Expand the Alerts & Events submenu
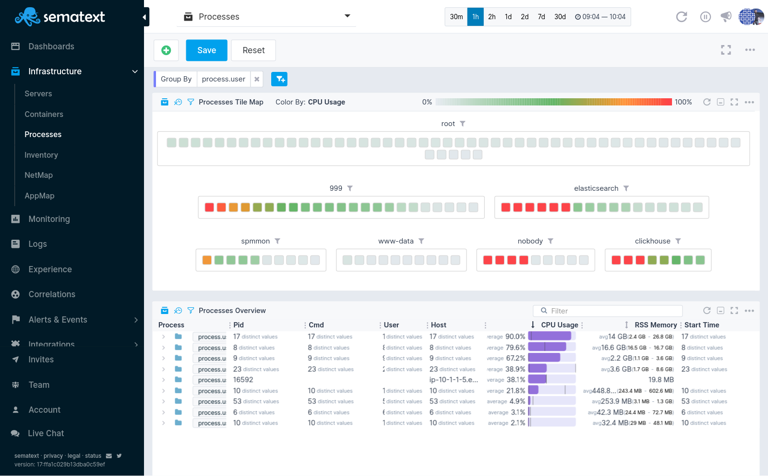Image resolution: width=768 pixels, height=476 pixels. (x=136, y=320)
